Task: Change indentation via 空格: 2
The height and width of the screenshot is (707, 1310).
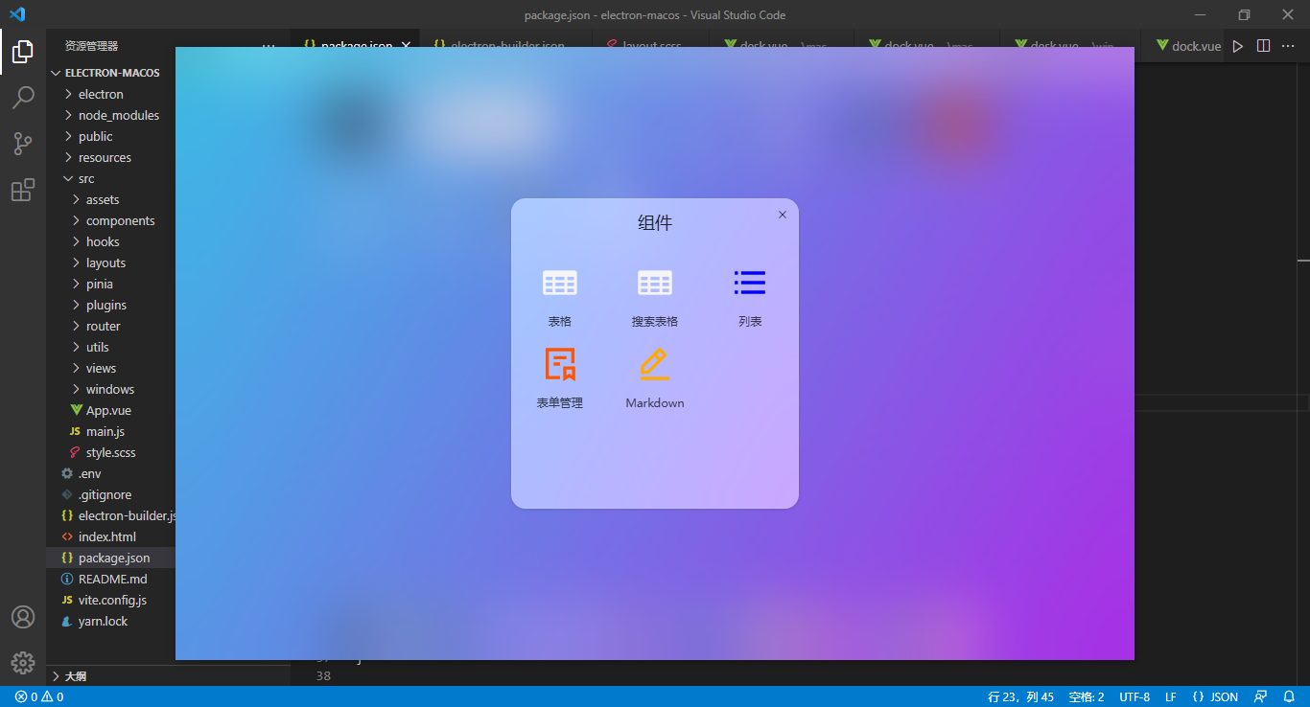Action: [1087, 696]
